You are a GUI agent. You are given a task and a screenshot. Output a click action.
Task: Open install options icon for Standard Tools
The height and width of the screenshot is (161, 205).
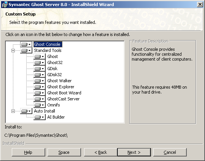coord(26,50)
